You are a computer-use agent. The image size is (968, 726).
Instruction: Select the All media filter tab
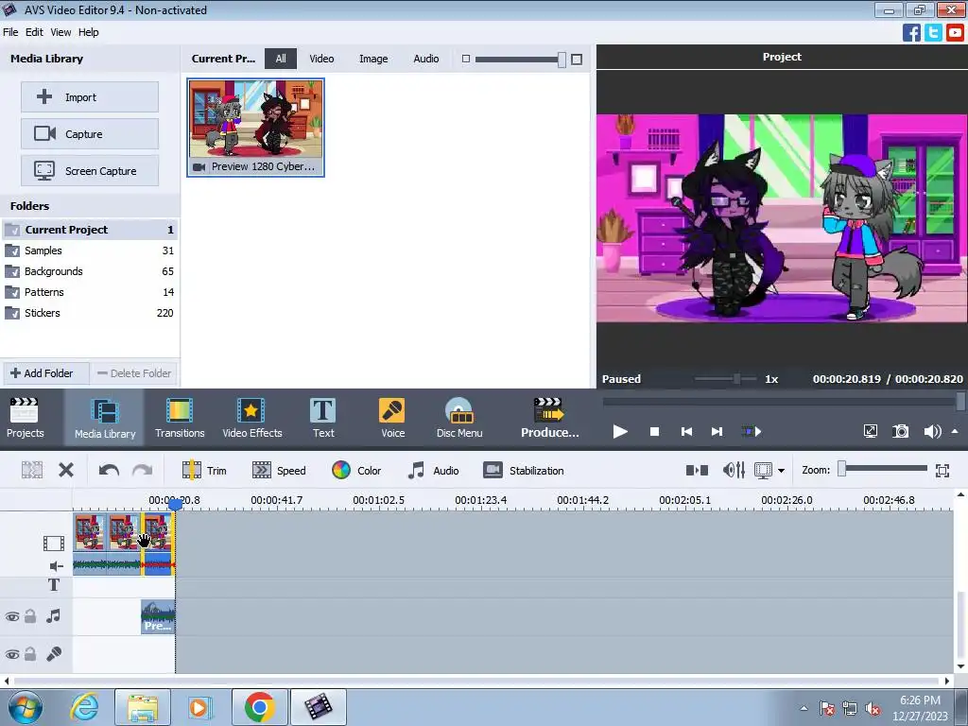pyautogui.click(x=281, y=59)
